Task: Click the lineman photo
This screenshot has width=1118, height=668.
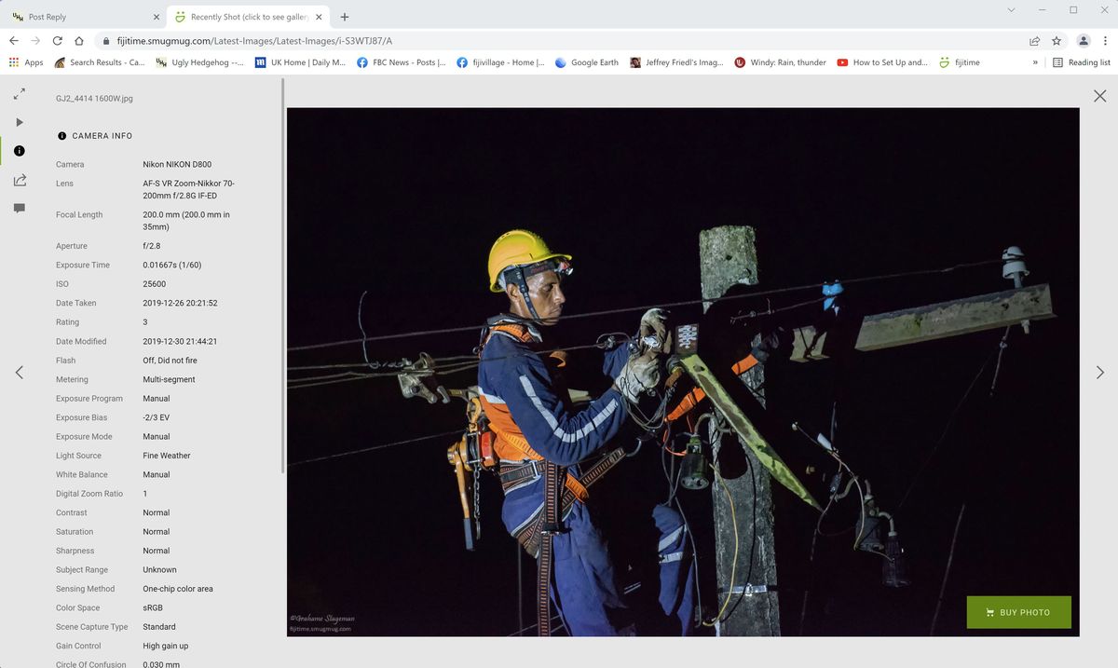Action: point(683,372)
